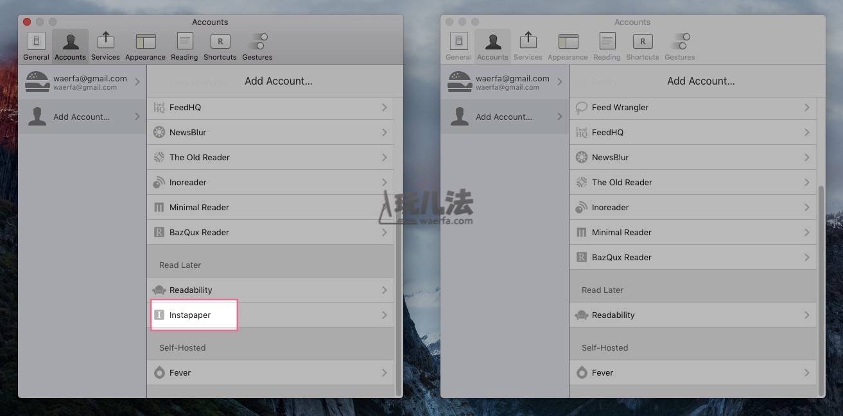843x416 pixels.
Task: Click the Instapaper icon in left window
Action: (159, 315)
